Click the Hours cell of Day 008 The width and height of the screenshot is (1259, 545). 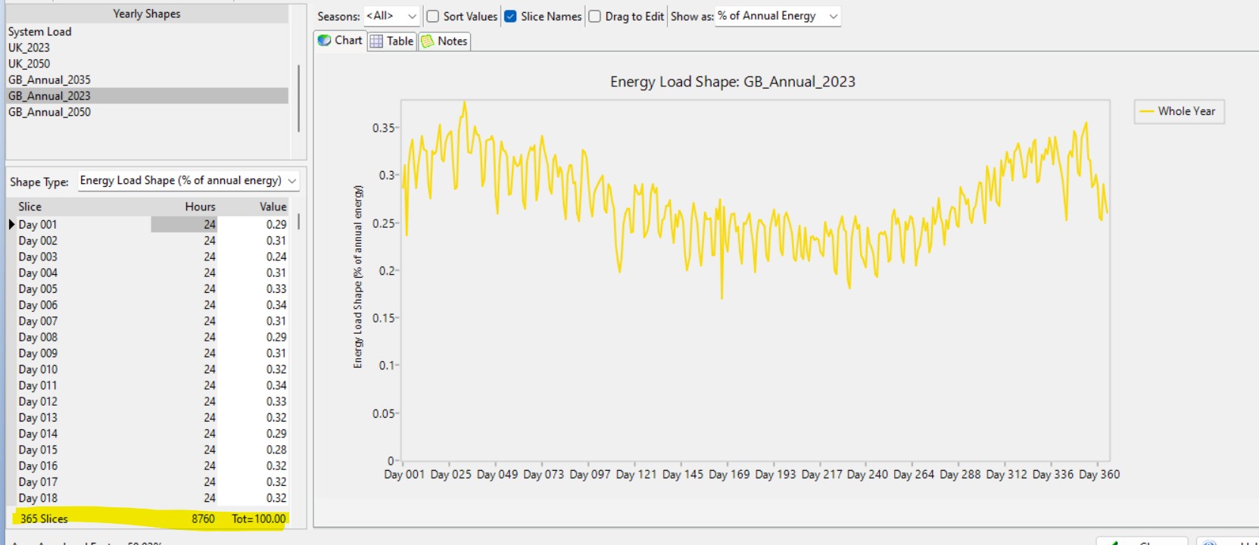tap(185, 337)
